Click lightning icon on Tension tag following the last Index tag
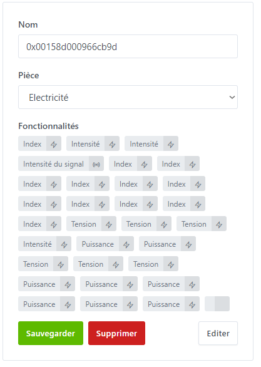This screenshot has width=261, height=367. click(x=109, y=225)
